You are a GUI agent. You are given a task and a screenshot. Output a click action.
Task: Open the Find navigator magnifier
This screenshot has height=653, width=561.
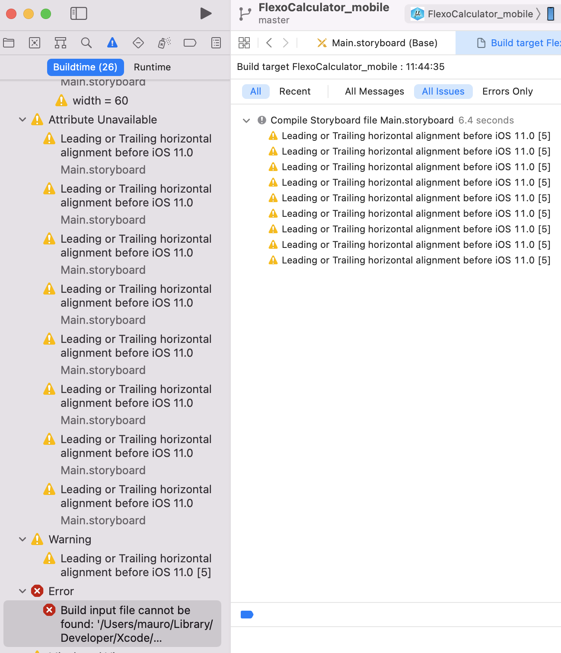coord(86,43)
